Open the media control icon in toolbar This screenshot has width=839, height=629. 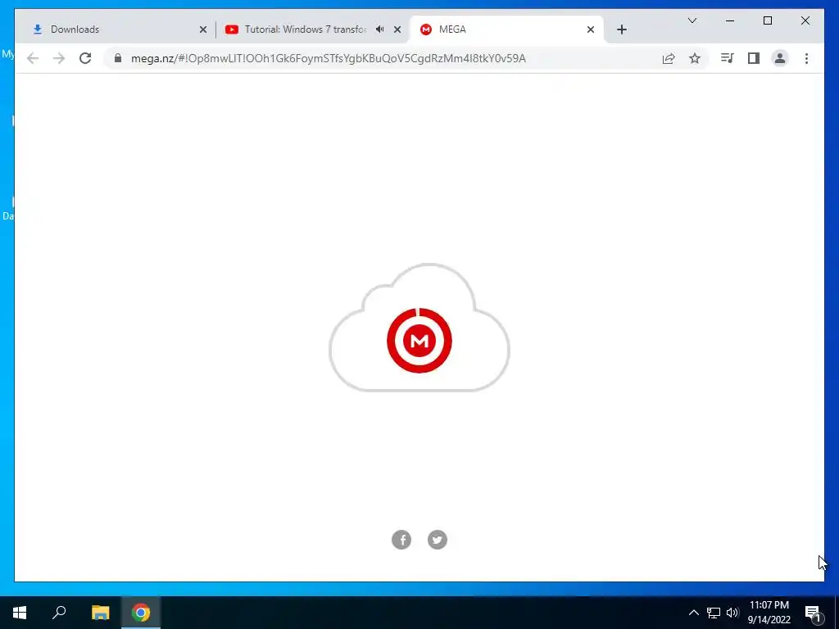click(727, 58)
